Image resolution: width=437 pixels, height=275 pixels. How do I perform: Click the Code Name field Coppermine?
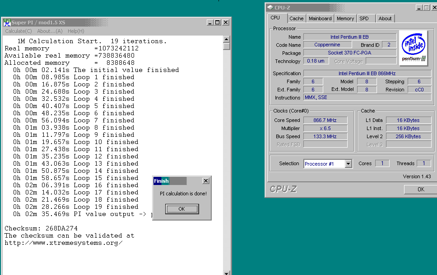(x=327, y=45)
